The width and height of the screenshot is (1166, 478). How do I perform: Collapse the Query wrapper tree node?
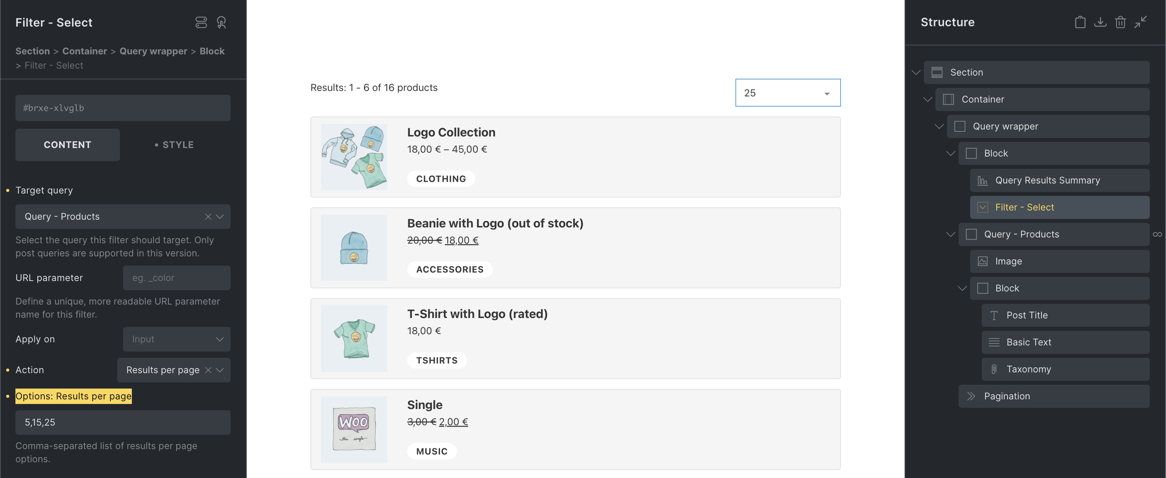point(939,126)
